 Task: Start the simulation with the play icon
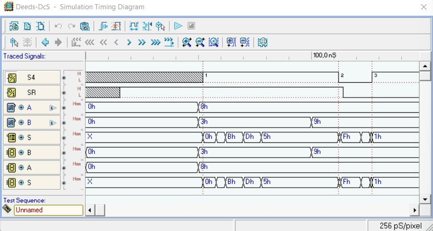pos(178,26)
